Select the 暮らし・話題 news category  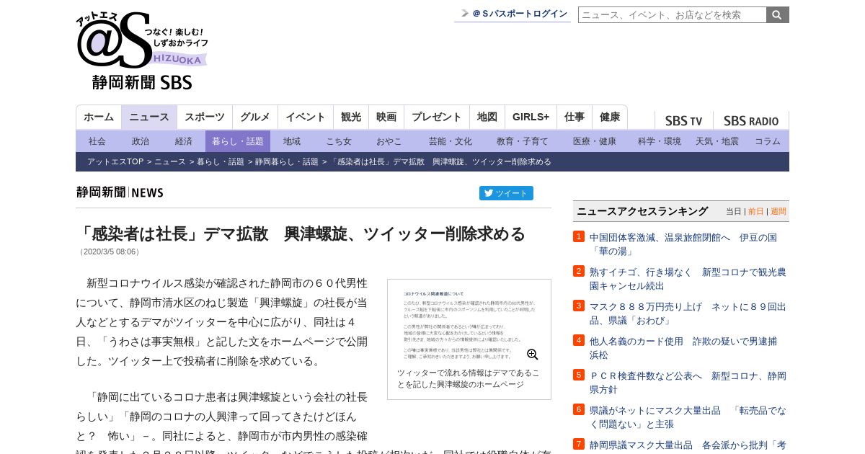click(238, 141)
